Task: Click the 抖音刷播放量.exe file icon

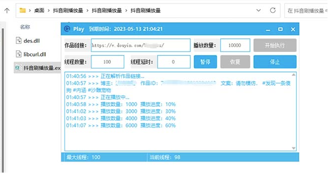Action: coord(17,67)
